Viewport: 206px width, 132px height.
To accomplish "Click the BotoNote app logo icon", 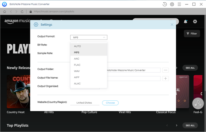I will coord(4,4).
